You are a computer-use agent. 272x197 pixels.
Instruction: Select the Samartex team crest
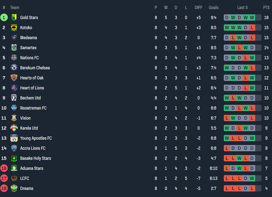tap(14, 48)
